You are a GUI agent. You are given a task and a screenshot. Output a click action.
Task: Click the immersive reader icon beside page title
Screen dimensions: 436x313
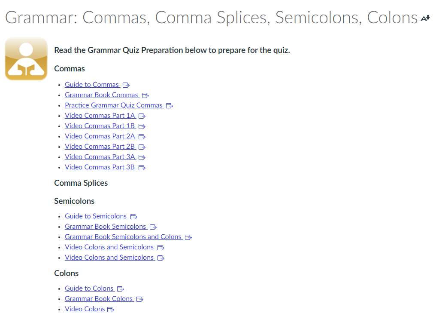(x=425, y=18)
